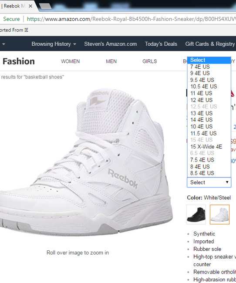Collapse the size Select combo box
This screenshot has height=283, width=236.
pos(209,182)
